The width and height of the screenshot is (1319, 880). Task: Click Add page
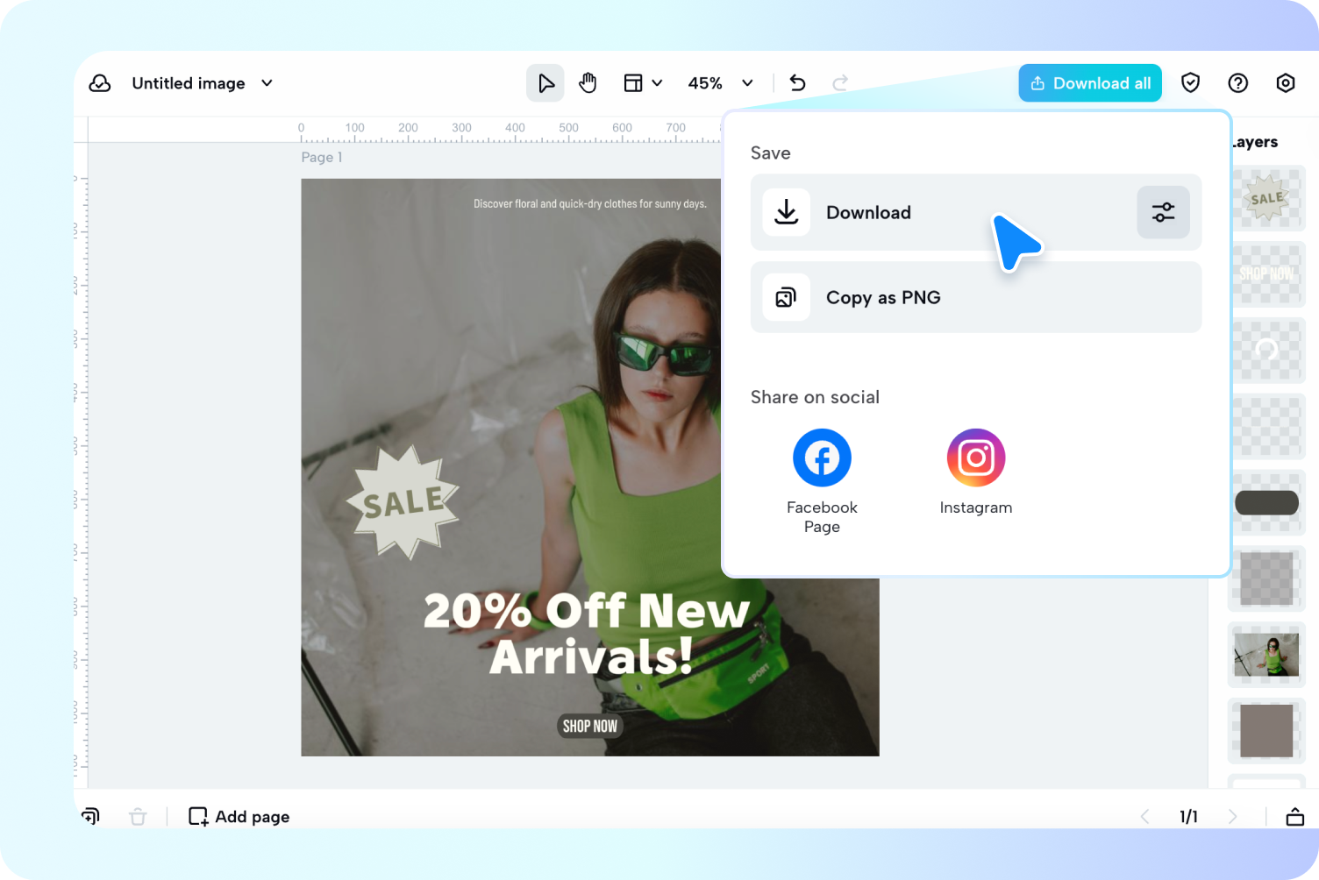point(238,816)
